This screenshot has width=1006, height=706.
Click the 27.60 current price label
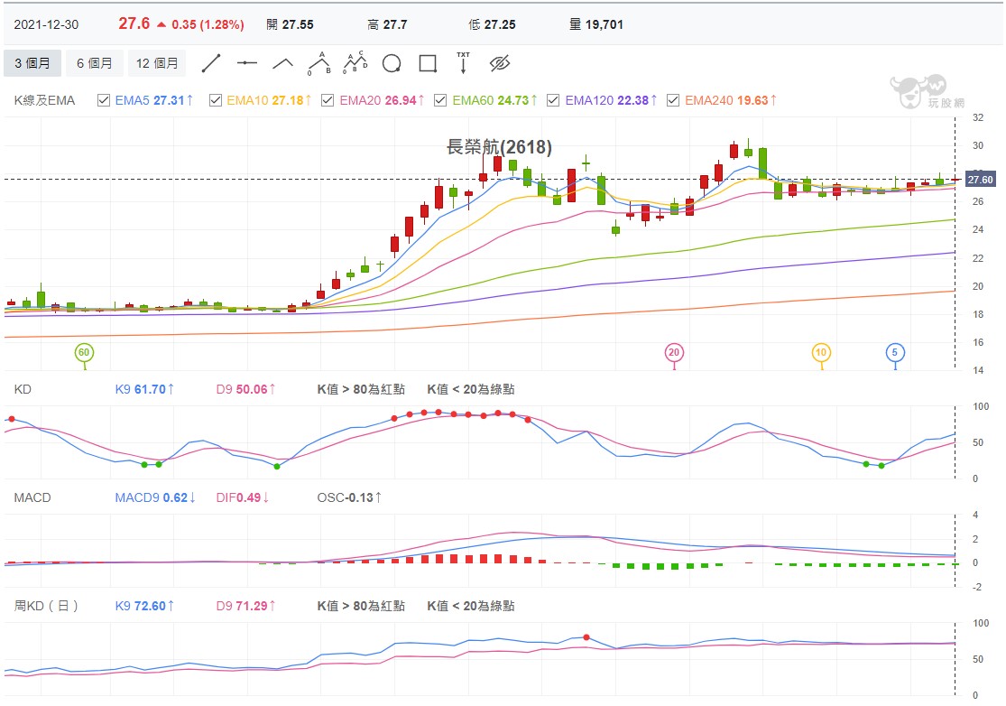pos(981,180)
